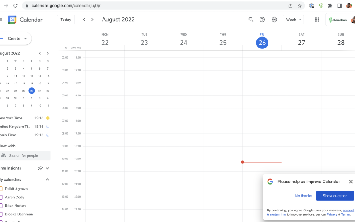355x222 pixels.
Task: Click the Today button
Action: pyautogui.click(x=66, y=20)
